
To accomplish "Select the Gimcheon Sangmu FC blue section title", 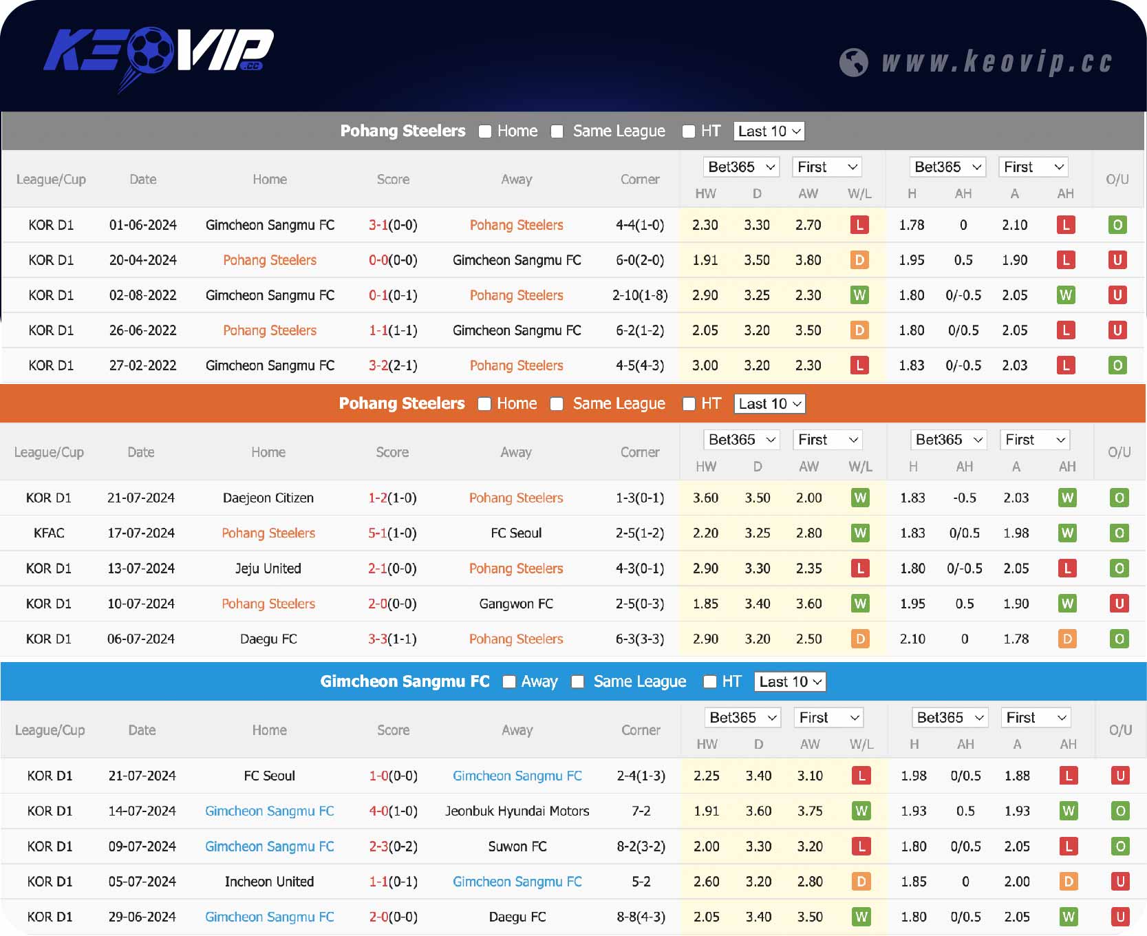I will [405, 681].
